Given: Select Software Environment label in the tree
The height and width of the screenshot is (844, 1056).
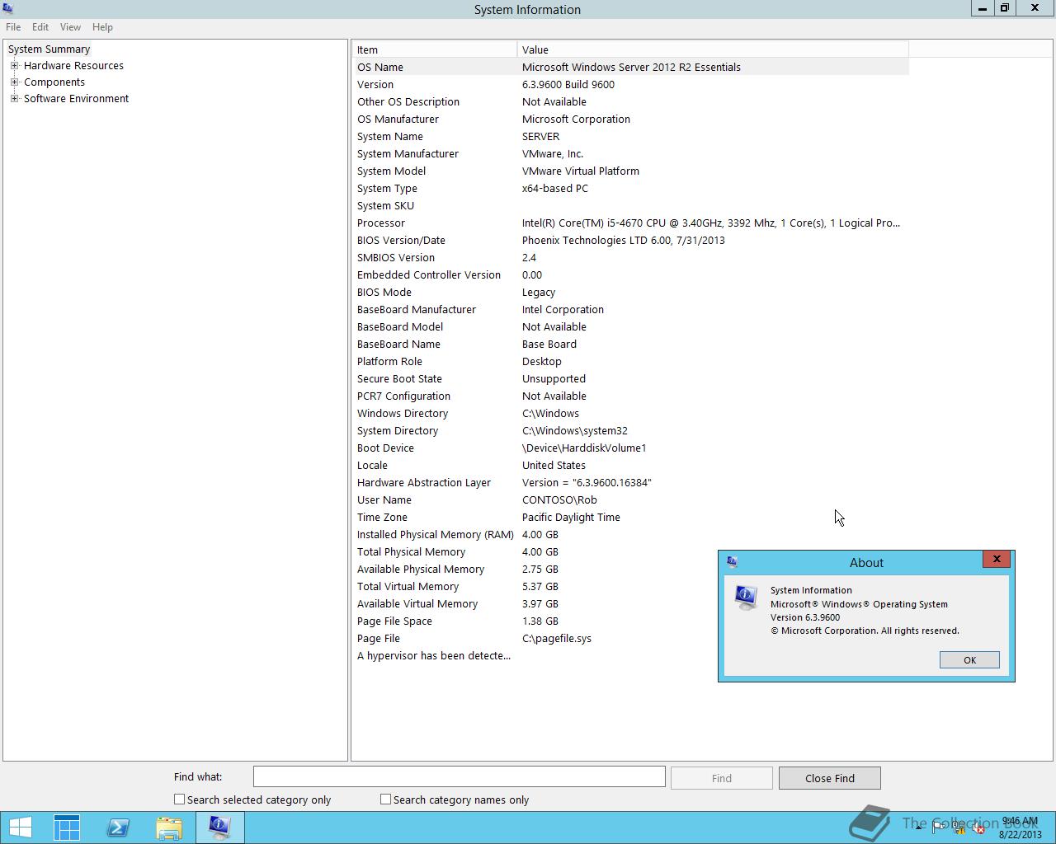Looking at the screenshot, I should tap(76, 99).
